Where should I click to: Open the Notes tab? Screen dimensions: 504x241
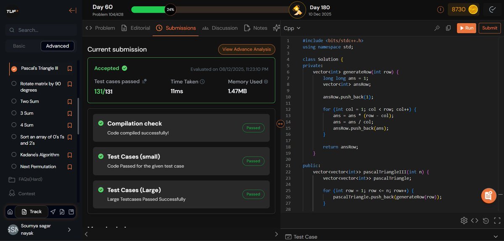coord(255,28)
